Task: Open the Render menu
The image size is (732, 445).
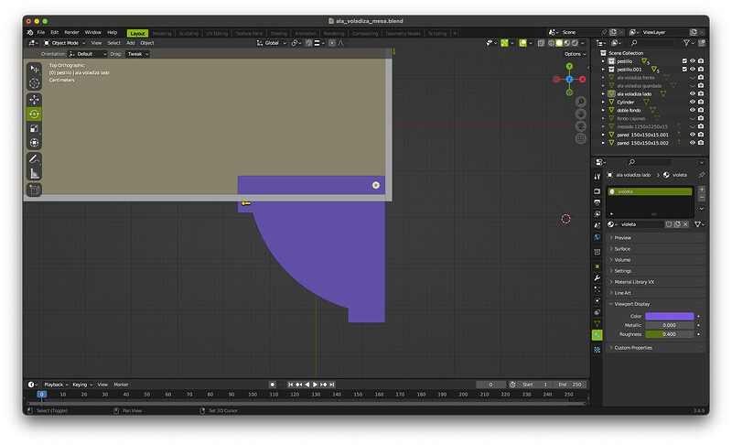Action: coord(71,33)
